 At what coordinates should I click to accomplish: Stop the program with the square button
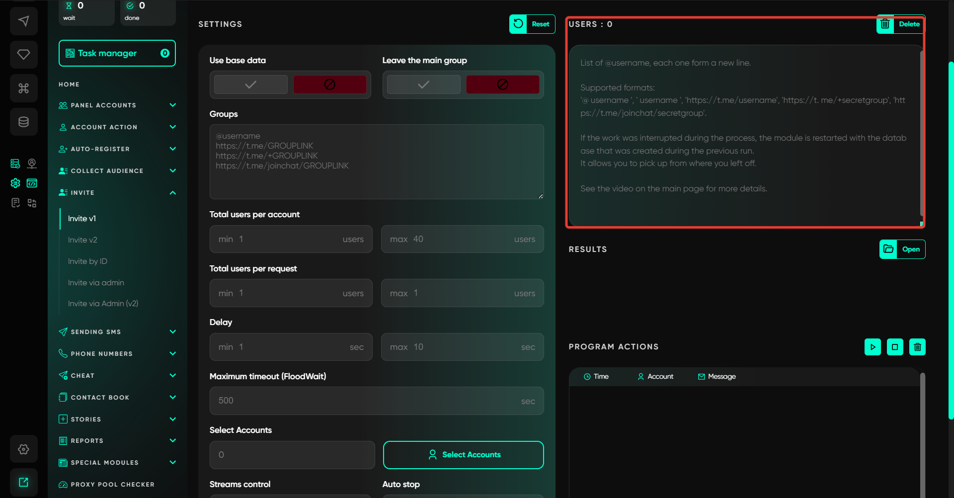895,347
